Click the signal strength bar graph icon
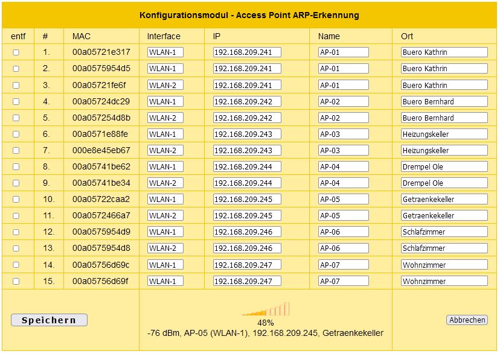The height and width of the screenshot is (354, 500). 266,309
